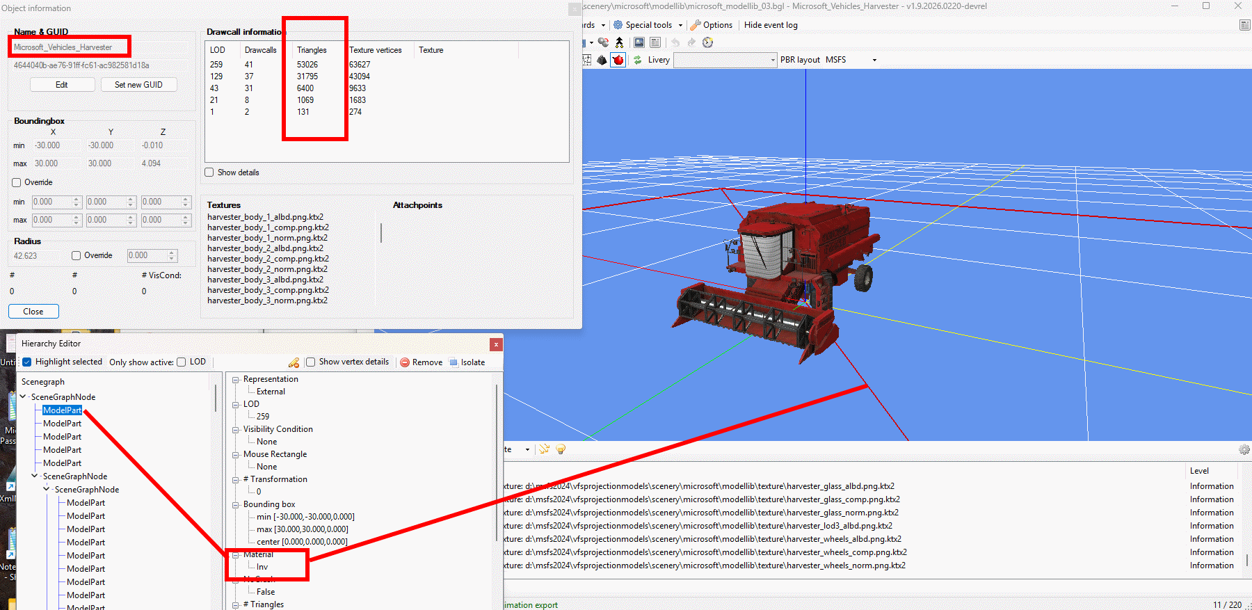Click the gear icon above the event log
This screenshot has height=610, width=1252.
tap(1244, 450)
